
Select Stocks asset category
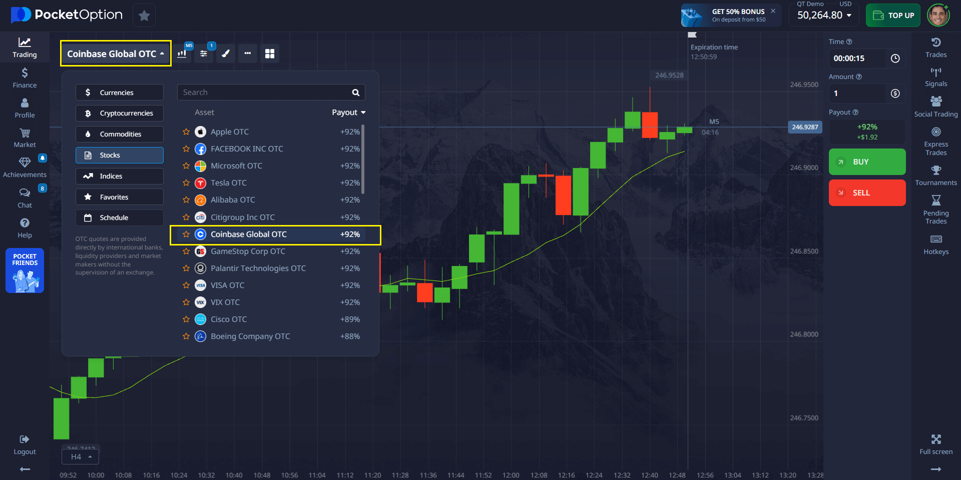tap(120, 155)
